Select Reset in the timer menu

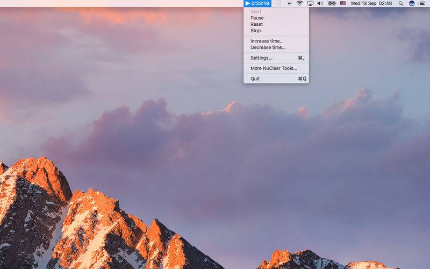pos(256,24)
